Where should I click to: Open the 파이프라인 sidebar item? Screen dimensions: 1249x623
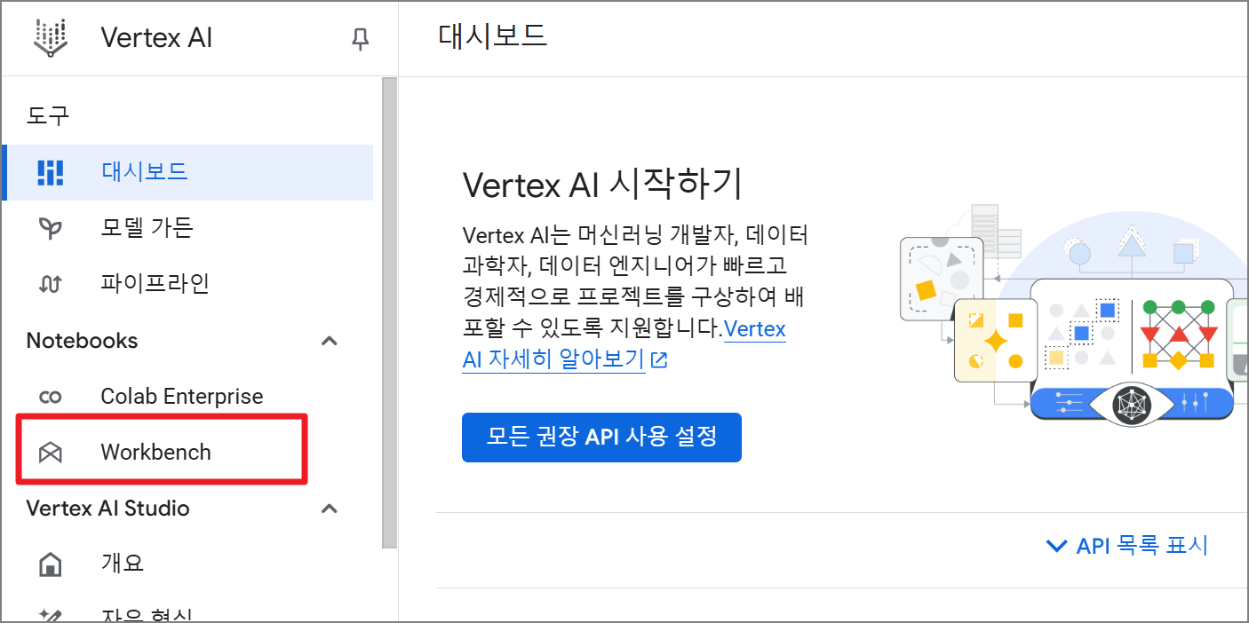[187, 284]
